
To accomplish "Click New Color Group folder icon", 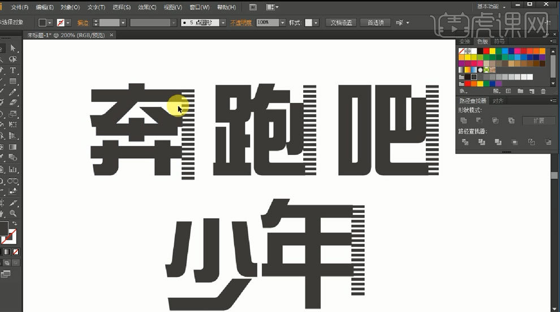I will click(x=520, y=91).
